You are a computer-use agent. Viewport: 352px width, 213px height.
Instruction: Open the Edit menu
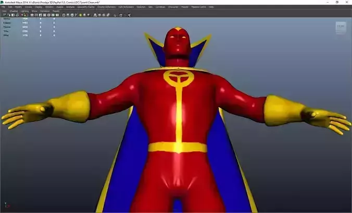[x=10, y=7]
